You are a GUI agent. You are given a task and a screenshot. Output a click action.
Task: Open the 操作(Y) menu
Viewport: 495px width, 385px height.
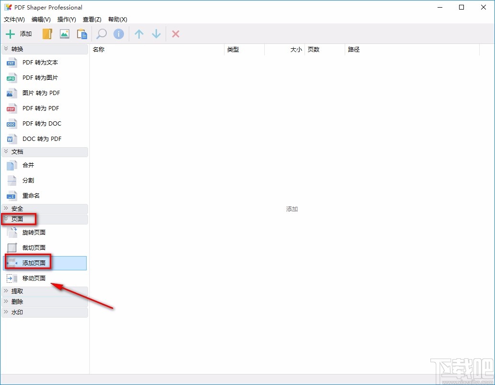67,20
